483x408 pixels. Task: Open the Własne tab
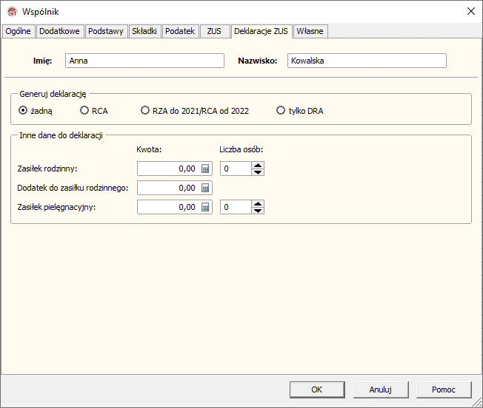[310, 31]
